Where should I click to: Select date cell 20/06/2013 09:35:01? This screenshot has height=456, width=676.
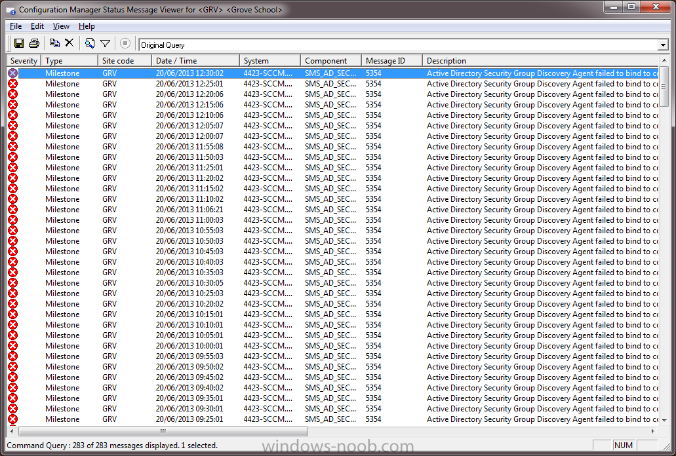[189, 398]
